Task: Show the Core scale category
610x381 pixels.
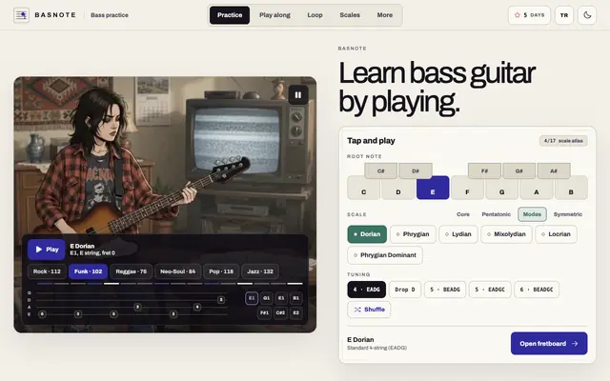Action: 463,214
